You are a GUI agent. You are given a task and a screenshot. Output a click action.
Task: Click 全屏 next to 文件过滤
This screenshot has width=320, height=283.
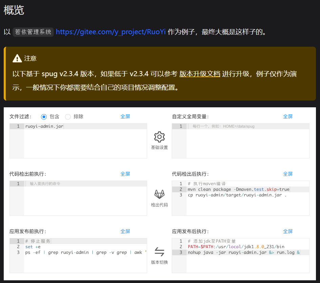coord(125,116)
